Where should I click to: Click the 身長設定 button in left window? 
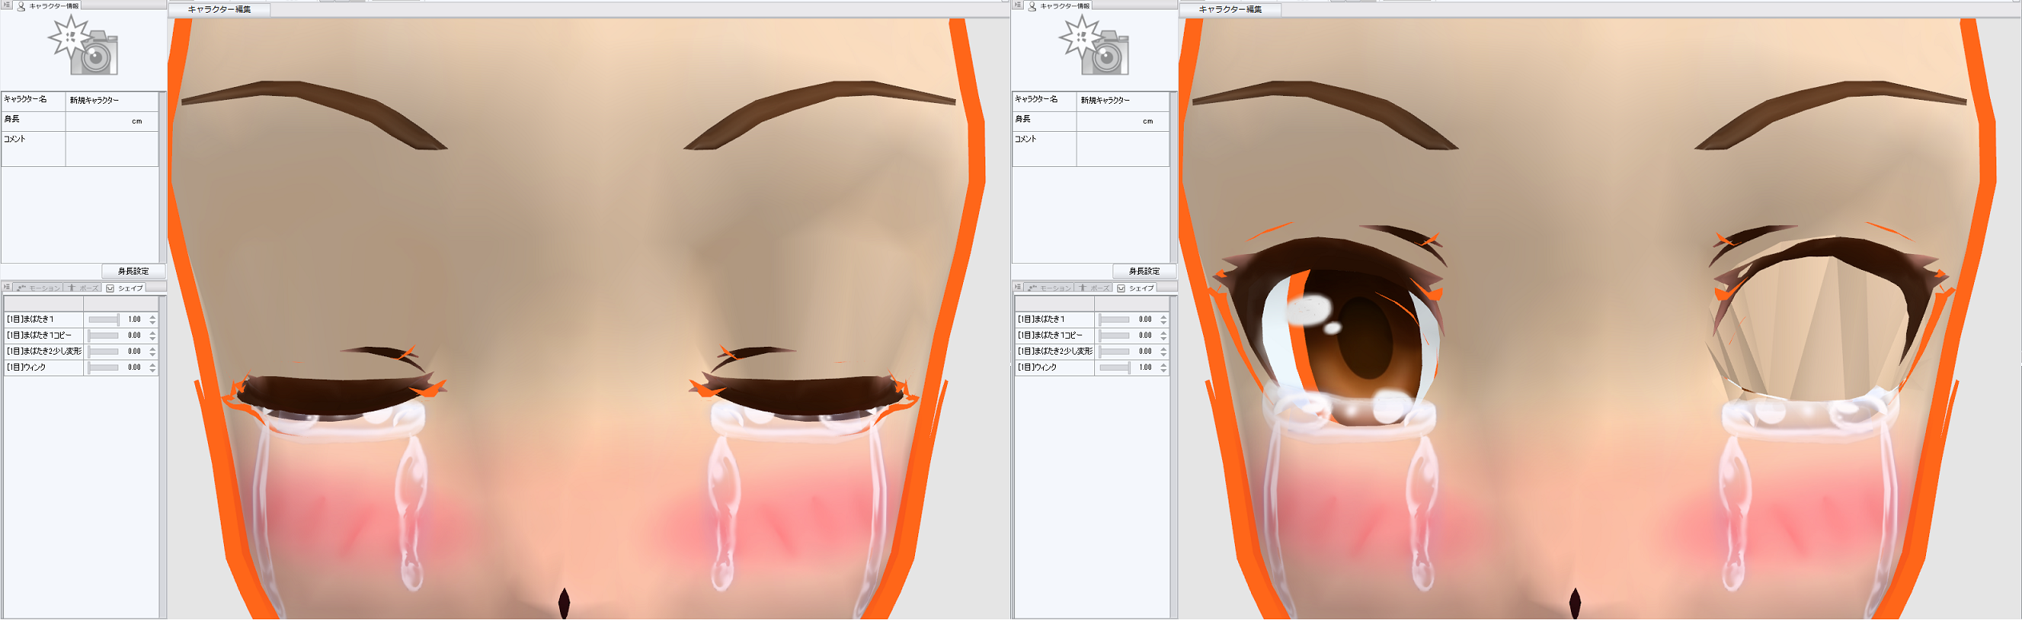point(134,272)
